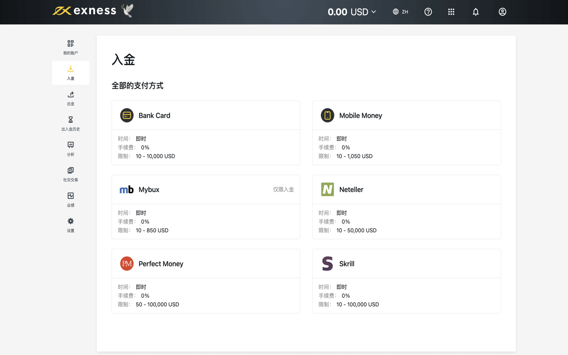568x355 pixels.
Task: Click the 我的账户 sidebar icon
Action: point(71,43)
